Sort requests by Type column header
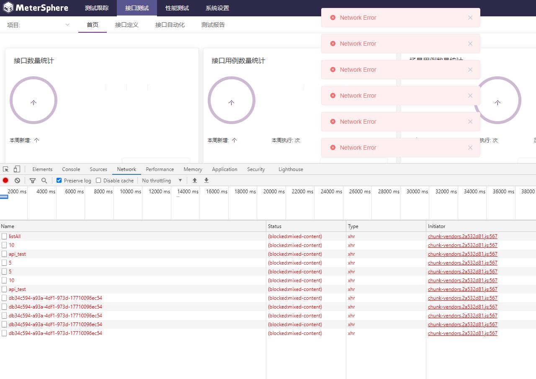This screenshot has width=536, height=379. point(386,226)
